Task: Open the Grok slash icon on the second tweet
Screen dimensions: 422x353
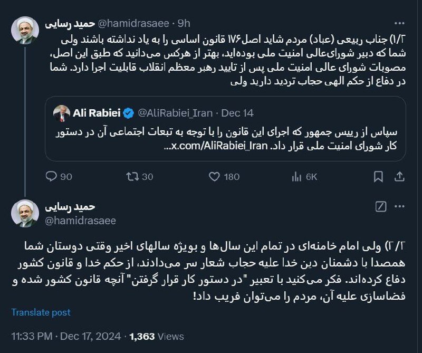Action: tap(381, 206)
